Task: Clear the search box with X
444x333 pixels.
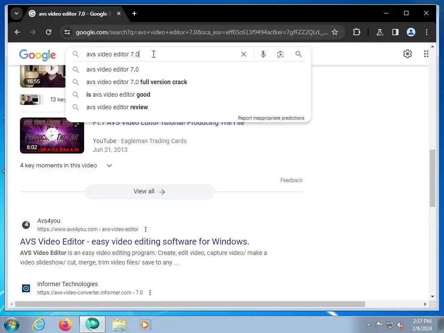Action: click(244, 54)
